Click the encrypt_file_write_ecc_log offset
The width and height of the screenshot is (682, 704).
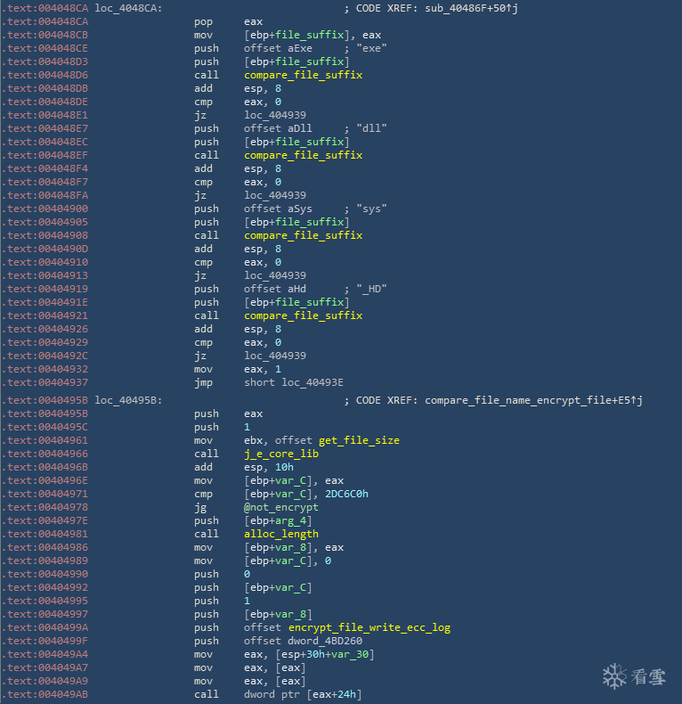(369, 627)
